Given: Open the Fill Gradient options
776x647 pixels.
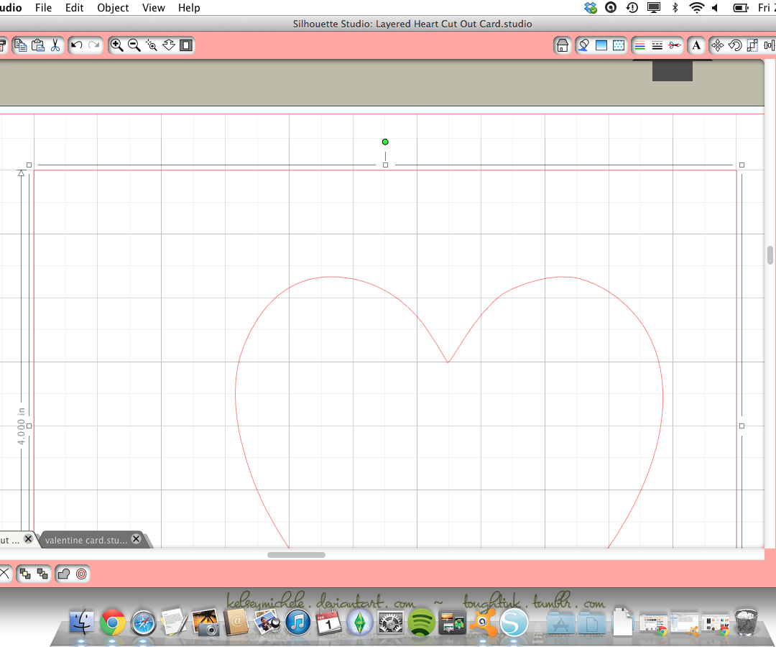Looking at the screenshot, I should point(601,45).
